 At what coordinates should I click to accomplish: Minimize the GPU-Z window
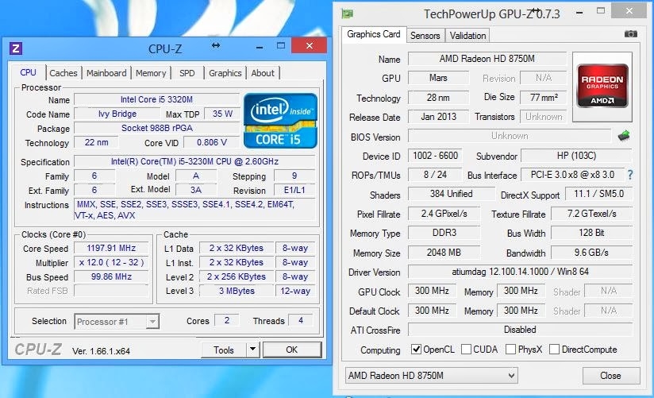579,13
